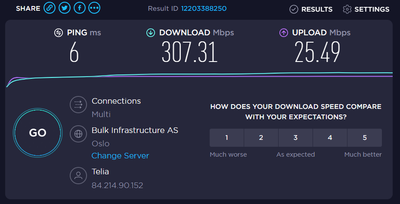This screenshot has height=204, width=400.
Task: Select rating 4 for download speed
Action: [330, 138]
